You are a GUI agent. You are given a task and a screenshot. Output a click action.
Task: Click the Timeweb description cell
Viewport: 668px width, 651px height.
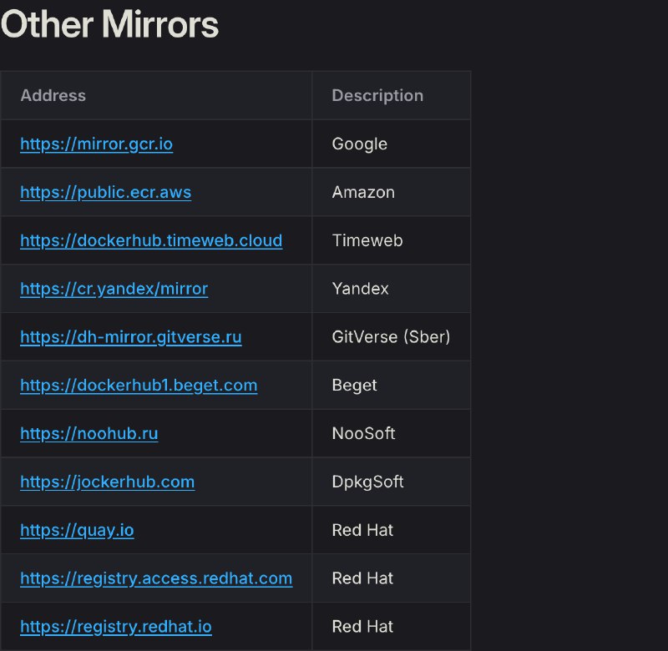[x=367, y=240]
